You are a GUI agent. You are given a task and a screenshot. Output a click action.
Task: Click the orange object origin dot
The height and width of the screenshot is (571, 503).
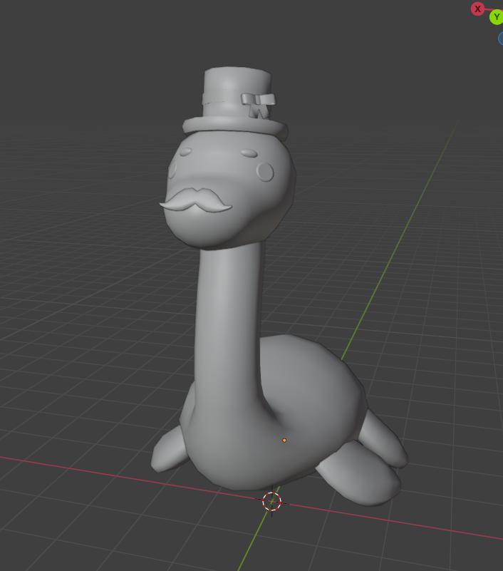pos(284,441)
